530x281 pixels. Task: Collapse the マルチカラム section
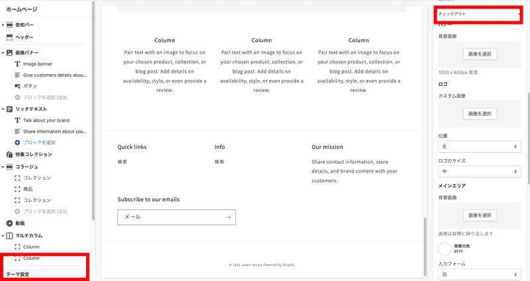point(3,235)
